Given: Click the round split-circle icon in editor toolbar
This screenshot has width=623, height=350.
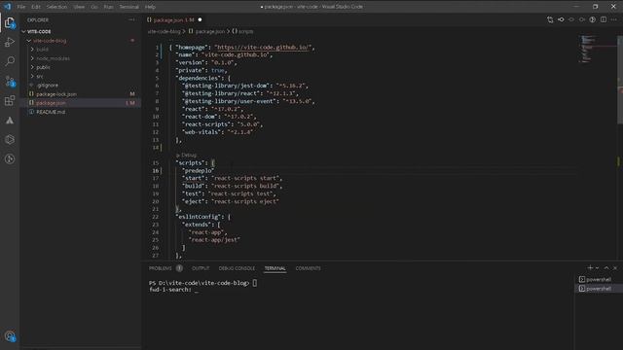Looking at the screenshot, I should [593, 19].
